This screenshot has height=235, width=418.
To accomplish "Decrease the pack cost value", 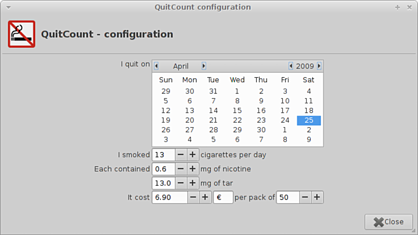I will click(193, 197).
